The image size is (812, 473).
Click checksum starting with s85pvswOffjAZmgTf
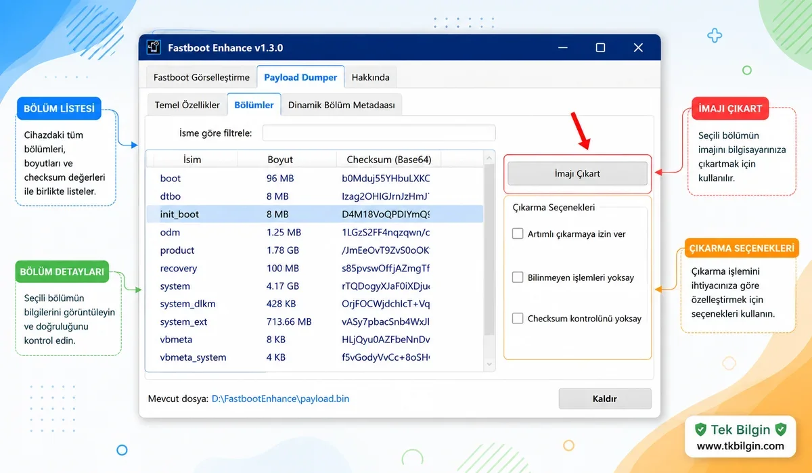tap(386, 269)
